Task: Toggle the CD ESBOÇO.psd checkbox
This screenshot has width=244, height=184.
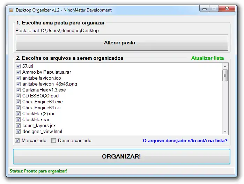Action: coord(18,96)
